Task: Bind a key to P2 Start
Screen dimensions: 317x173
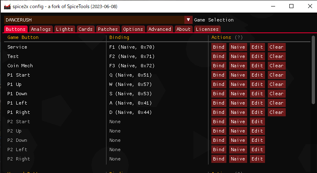Action: coord(219,122)
